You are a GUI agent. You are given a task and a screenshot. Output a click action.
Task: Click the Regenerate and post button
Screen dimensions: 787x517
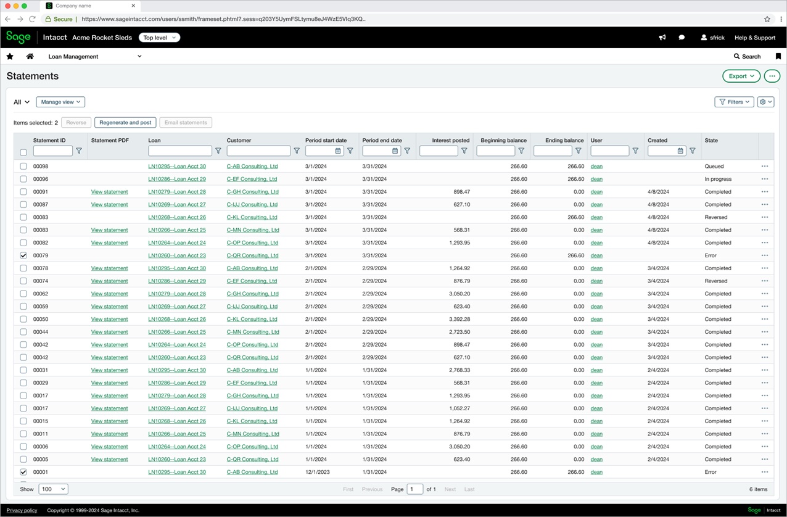(125, 123)
